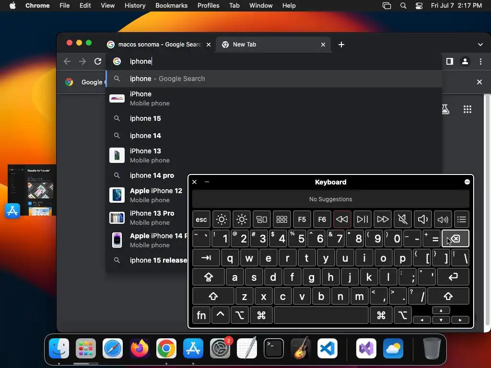Screen dimensions: 491x368
Task: Click the volume down key
Action: (x=423, y=219)
